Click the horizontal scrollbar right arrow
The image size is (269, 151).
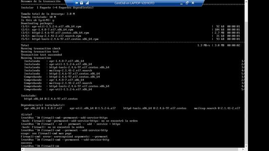243,149
